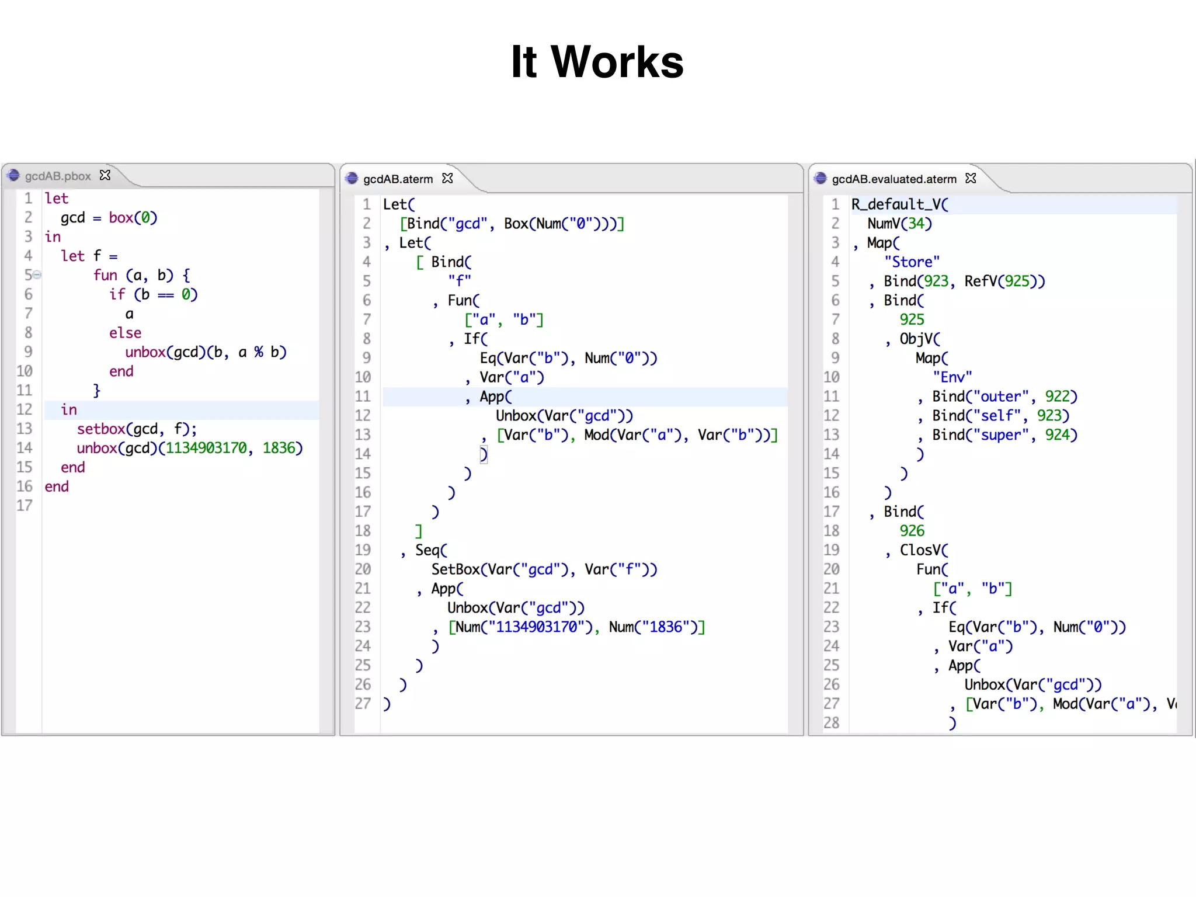Click line number 19 in gcdAB.aterm gutter
The image size is (1196, 897).
click(x=363, y=550)
